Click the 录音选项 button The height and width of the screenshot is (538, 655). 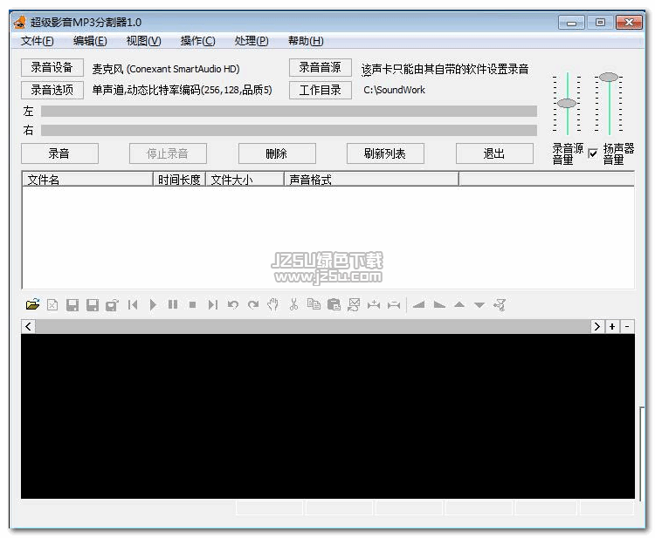(52, 90)
